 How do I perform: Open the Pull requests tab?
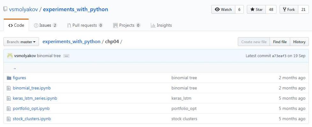[85, 25]
